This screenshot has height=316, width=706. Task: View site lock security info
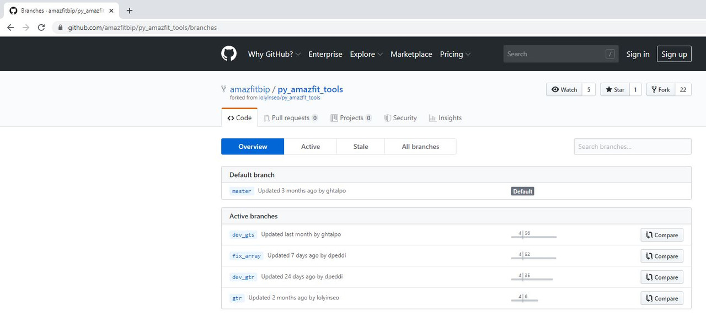coord(60,28)
